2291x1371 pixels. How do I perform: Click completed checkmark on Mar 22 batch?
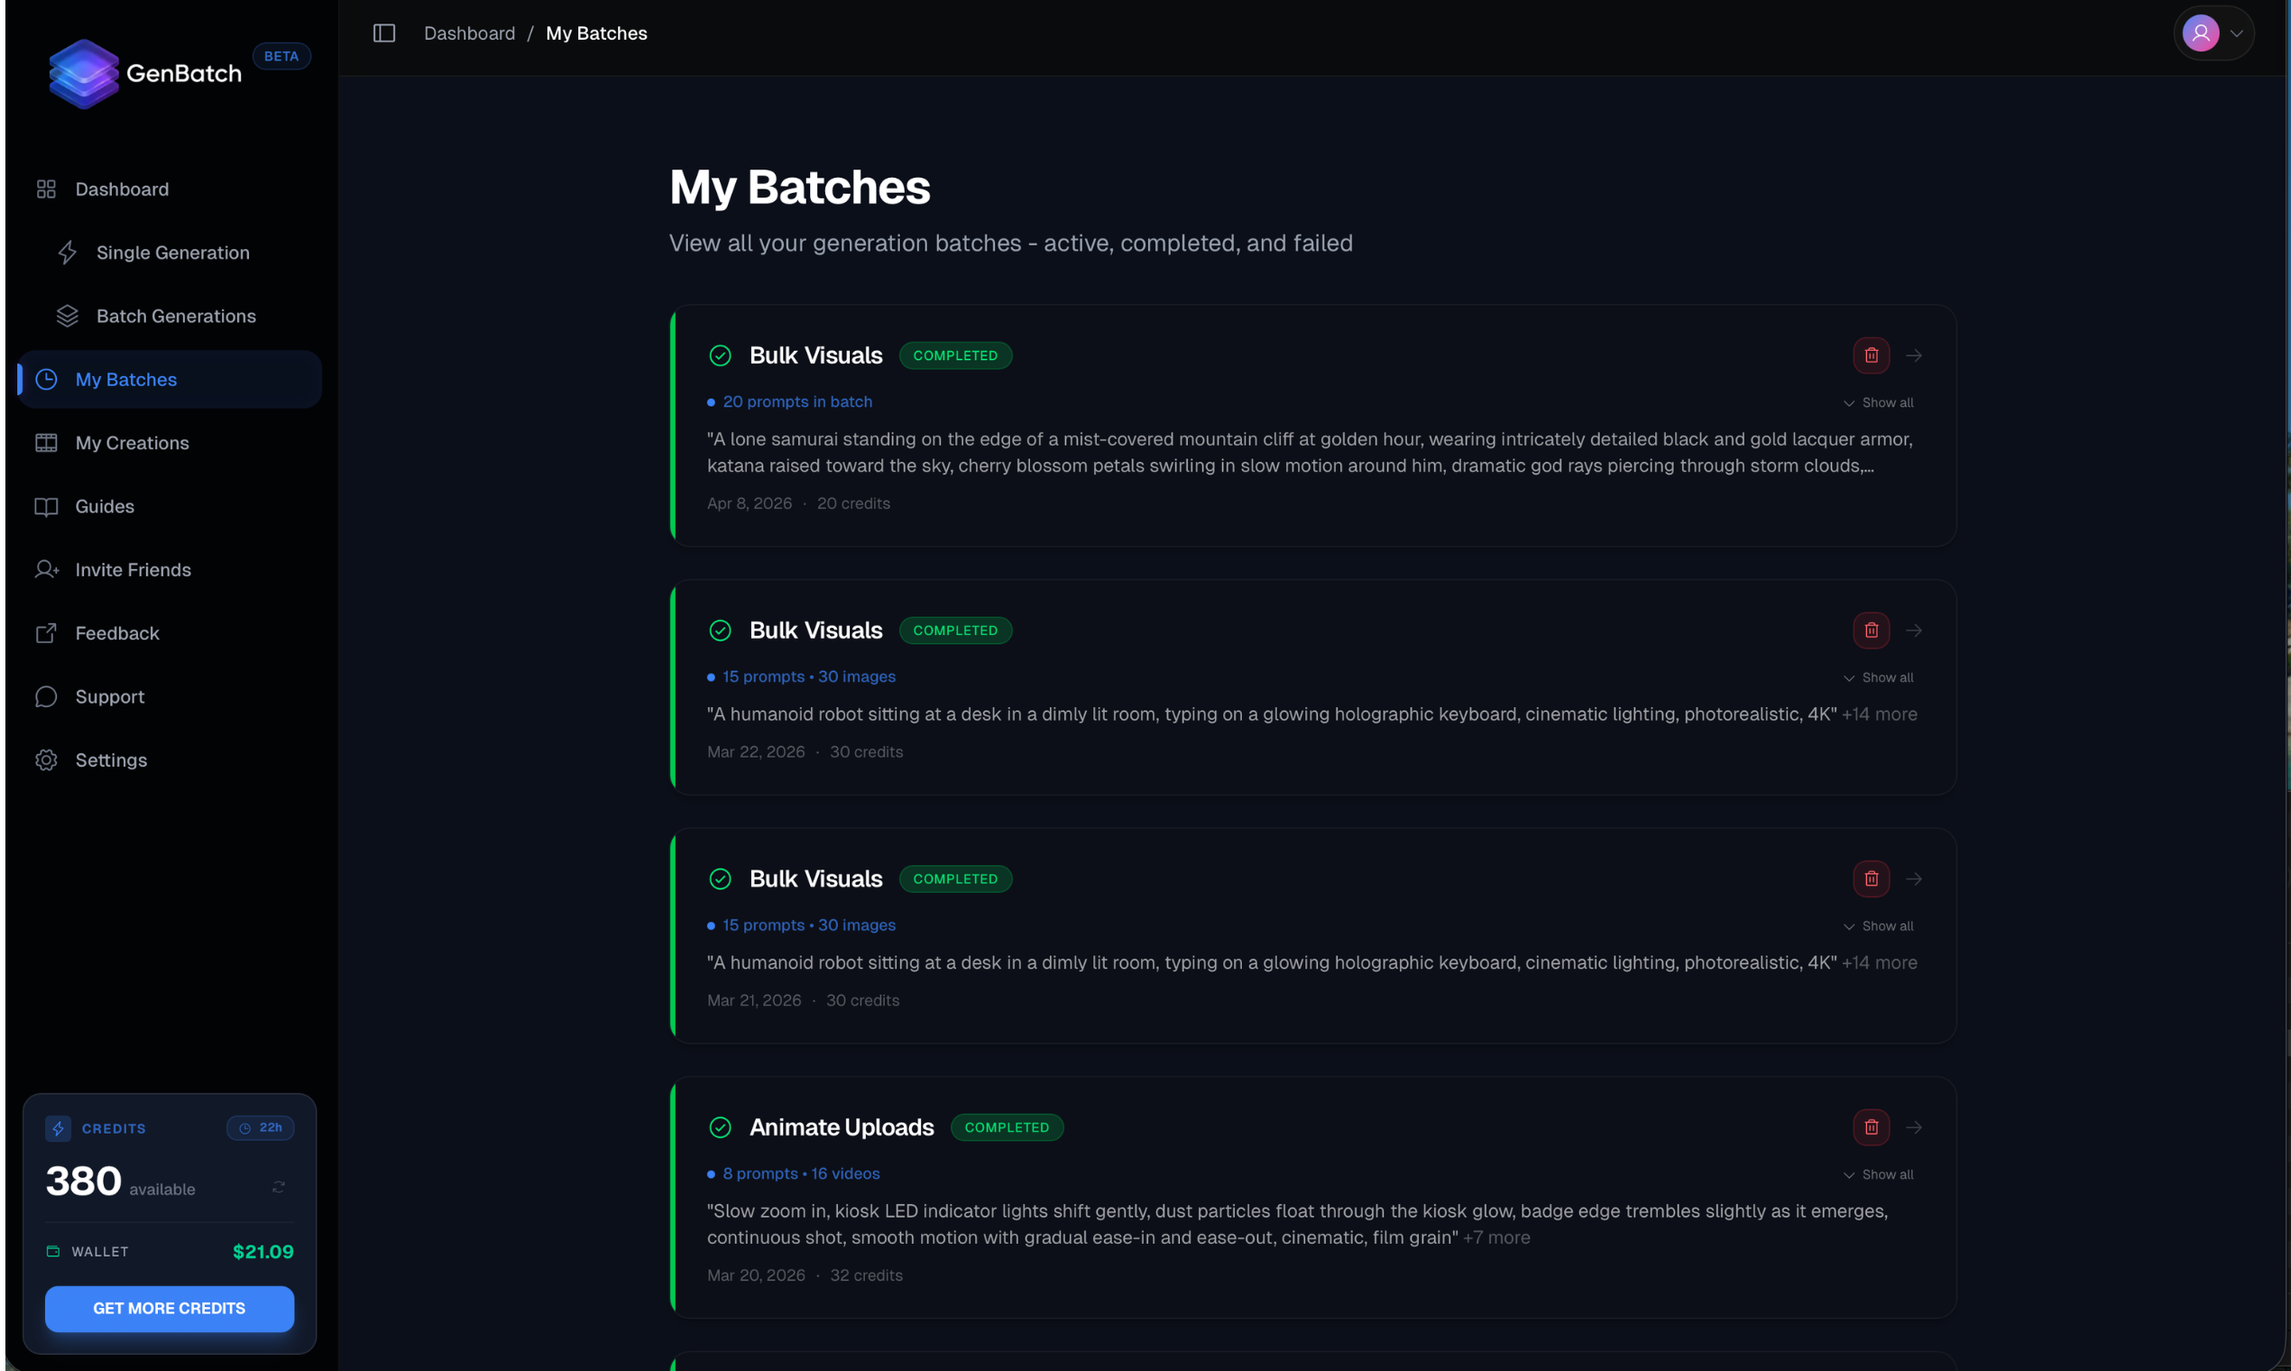coord(720,630)
